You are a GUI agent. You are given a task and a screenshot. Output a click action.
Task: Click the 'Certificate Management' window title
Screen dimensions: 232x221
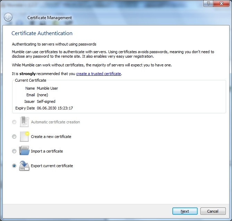tap(50, 18)
